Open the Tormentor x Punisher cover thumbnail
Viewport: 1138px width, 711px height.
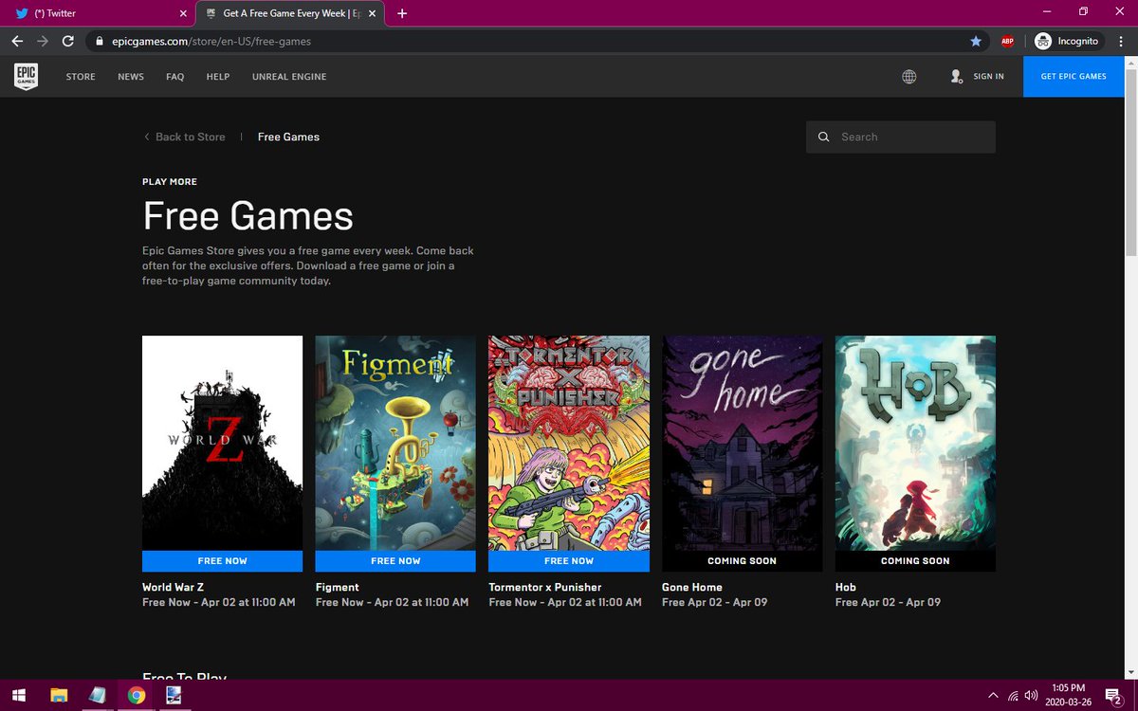[569, 443]
